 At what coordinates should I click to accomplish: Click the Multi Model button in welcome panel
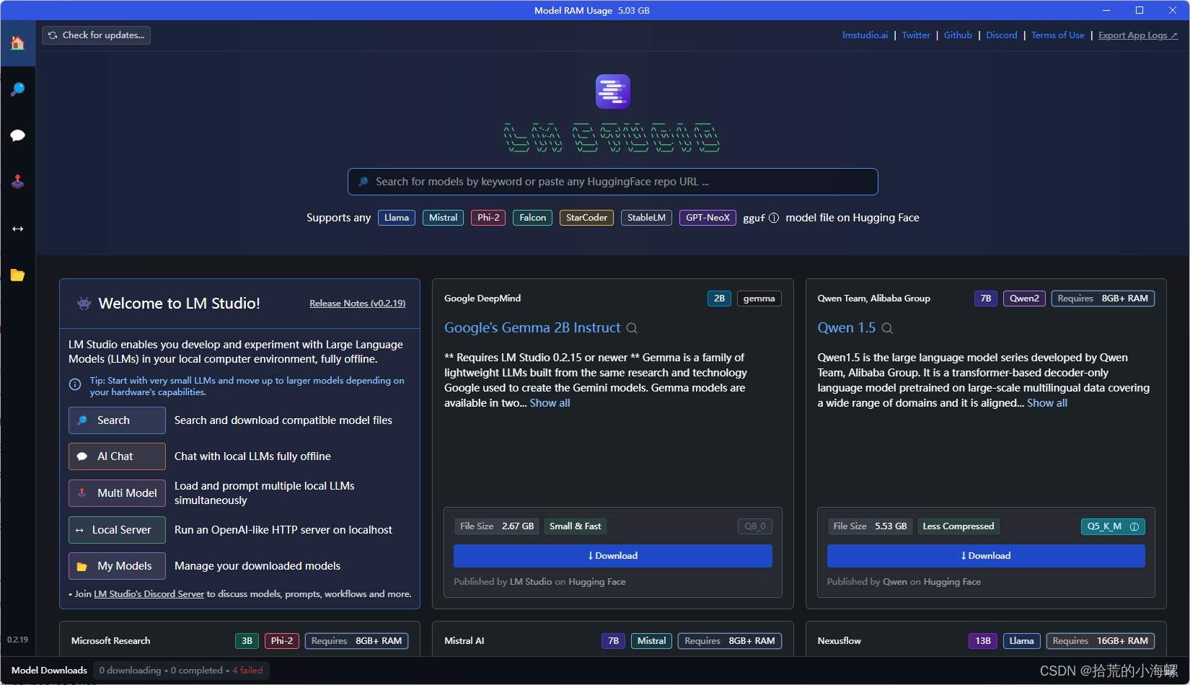pyautogui.click(x=117, y=493)
